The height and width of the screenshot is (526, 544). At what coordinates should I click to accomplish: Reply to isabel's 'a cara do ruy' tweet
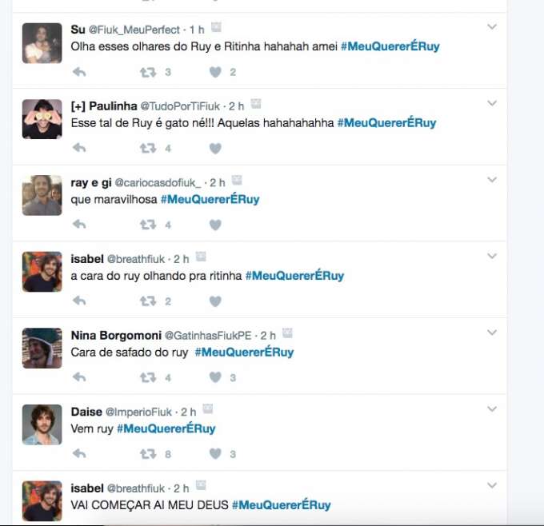pyautogui.click(x=79, y=301)
